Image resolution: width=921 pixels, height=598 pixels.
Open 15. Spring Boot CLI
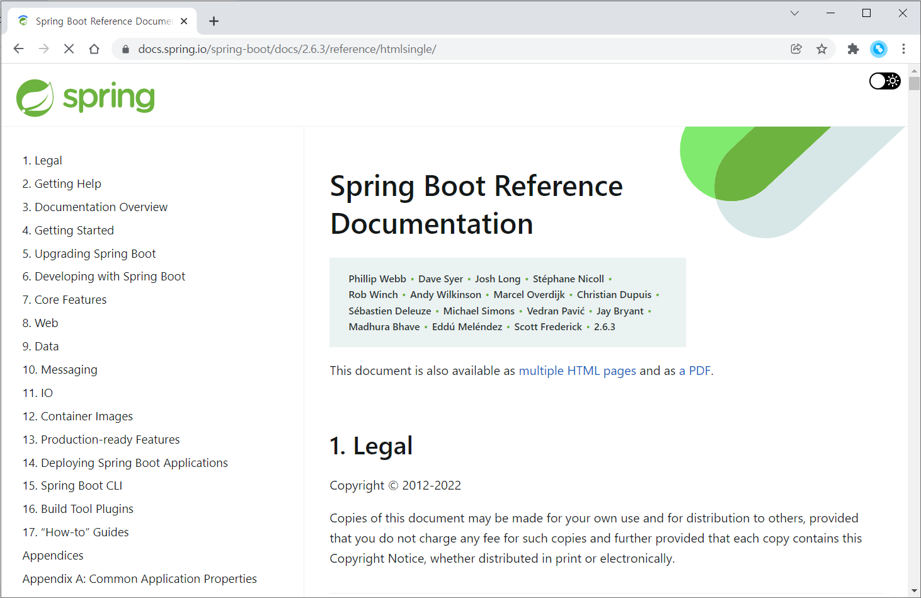click(72, 486)
